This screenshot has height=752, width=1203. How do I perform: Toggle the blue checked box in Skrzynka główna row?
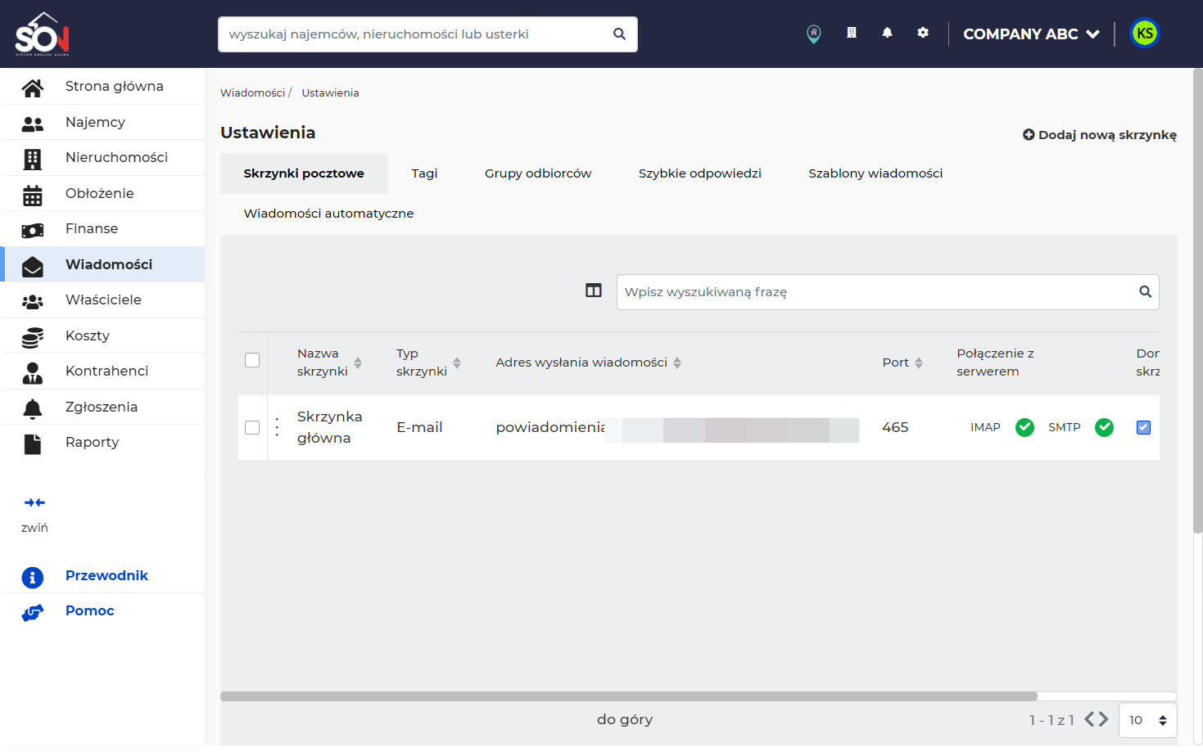(1143, 427)
